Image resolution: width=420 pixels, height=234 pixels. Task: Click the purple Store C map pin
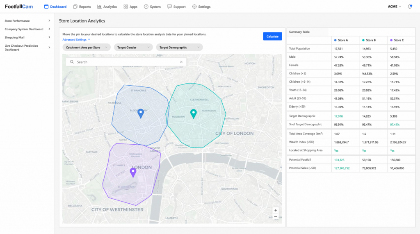133,172
